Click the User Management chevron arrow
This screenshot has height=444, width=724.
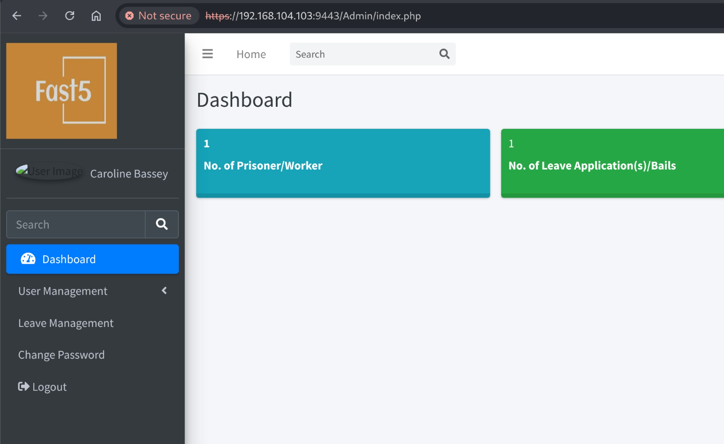pos(164,291)
